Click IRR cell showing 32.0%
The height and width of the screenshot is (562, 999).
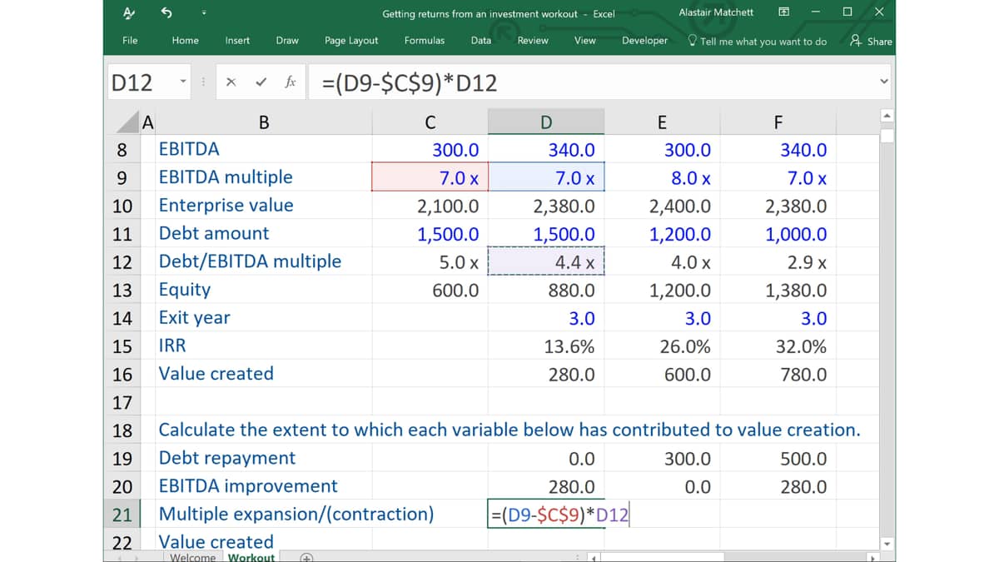pos(778,346)
